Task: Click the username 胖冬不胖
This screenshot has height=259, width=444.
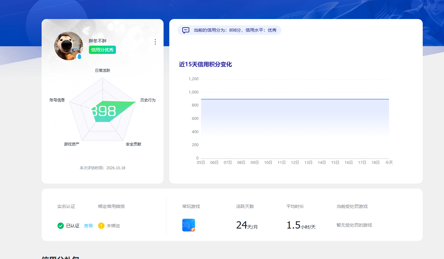Action: 98,41
